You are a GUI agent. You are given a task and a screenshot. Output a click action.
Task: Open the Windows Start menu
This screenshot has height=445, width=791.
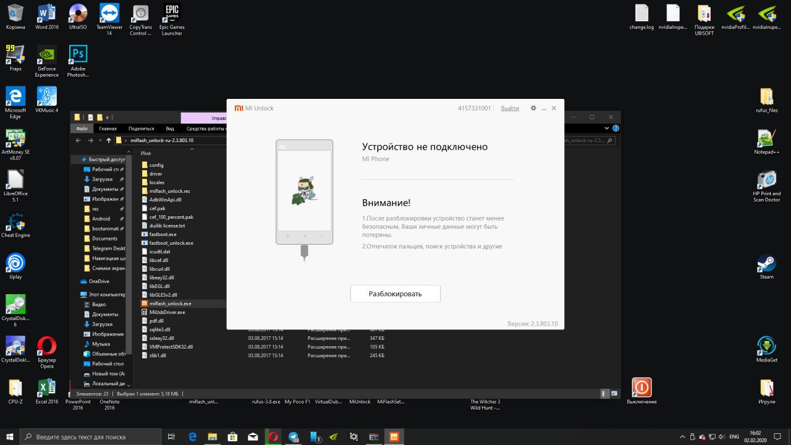coord(10,436)
